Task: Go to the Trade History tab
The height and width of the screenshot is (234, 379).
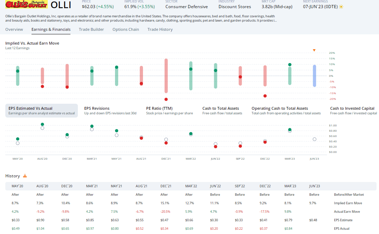Action: click(x=160, y=29)
